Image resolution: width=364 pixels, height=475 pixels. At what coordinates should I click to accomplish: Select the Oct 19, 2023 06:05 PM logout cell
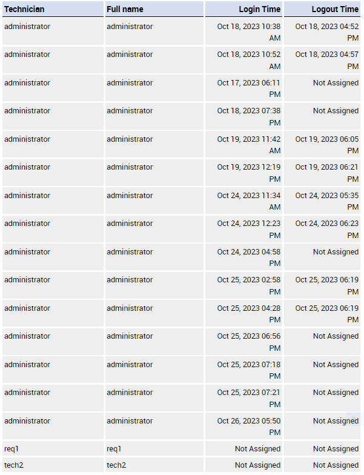coord(327,145)
